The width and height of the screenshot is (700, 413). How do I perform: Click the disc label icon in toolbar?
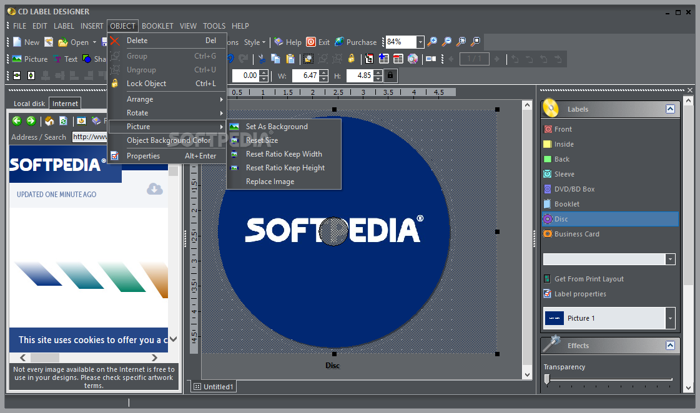point(413,59)
